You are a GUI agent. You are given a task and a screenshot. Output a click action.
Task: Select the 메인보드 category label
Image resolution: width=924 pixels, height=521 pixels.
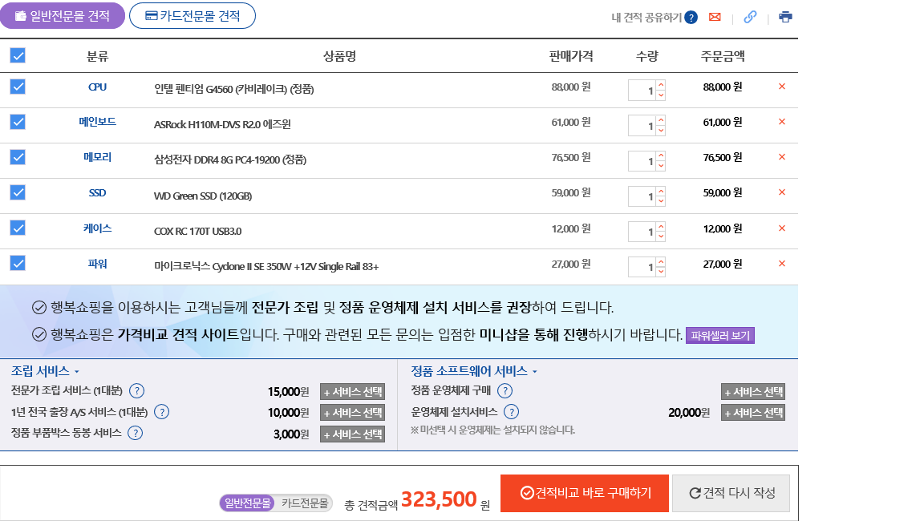[x=97, y=122]
